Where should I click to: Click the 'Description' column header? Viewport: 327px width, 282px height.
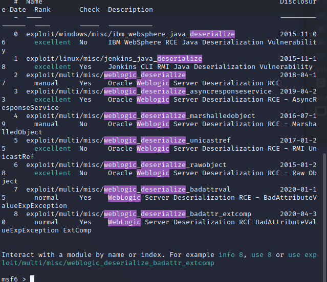(130, 10)
